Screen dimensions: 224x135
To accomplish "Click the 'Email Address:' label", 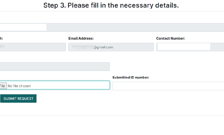I will 81,38.
